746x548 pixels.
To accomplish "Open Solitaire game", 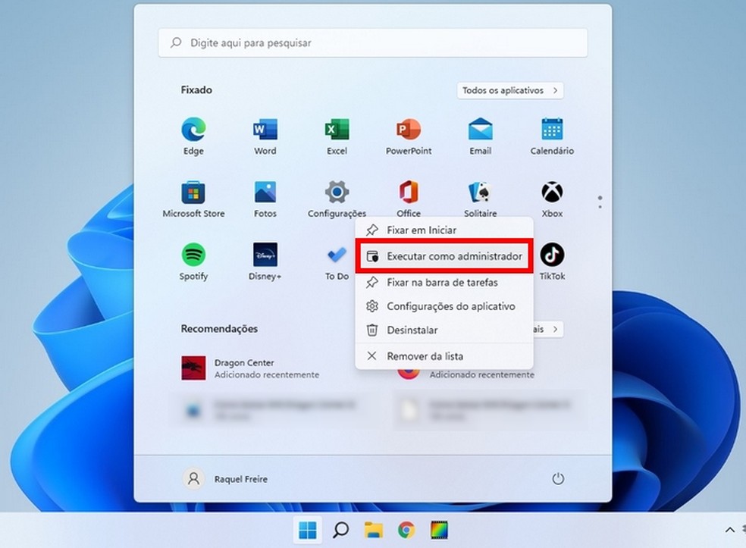I will pos(481,199).
